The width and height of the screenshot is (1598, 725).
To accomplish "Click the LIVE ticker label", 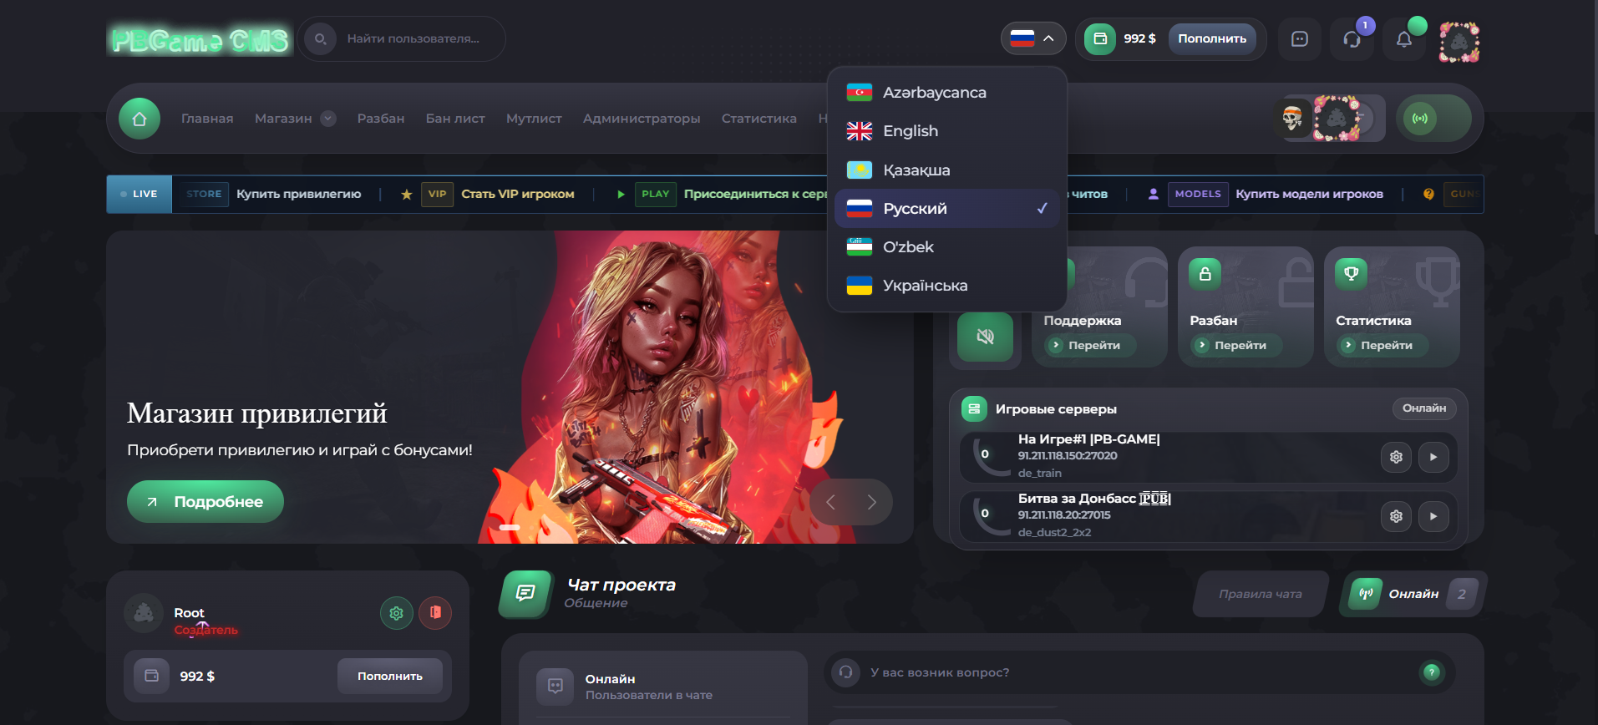I will 140,194.
